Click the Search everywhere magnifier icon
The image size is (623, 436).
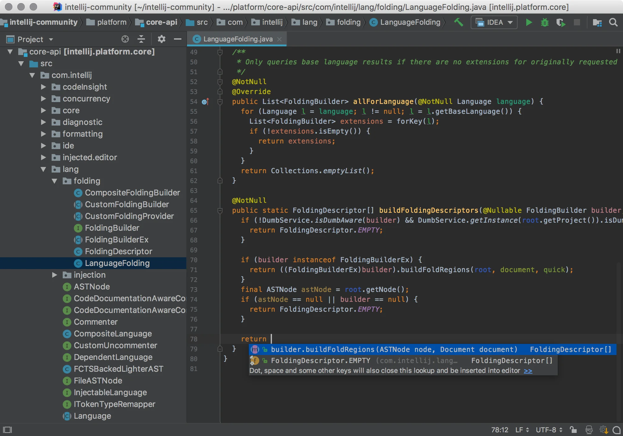click(614, 22)
